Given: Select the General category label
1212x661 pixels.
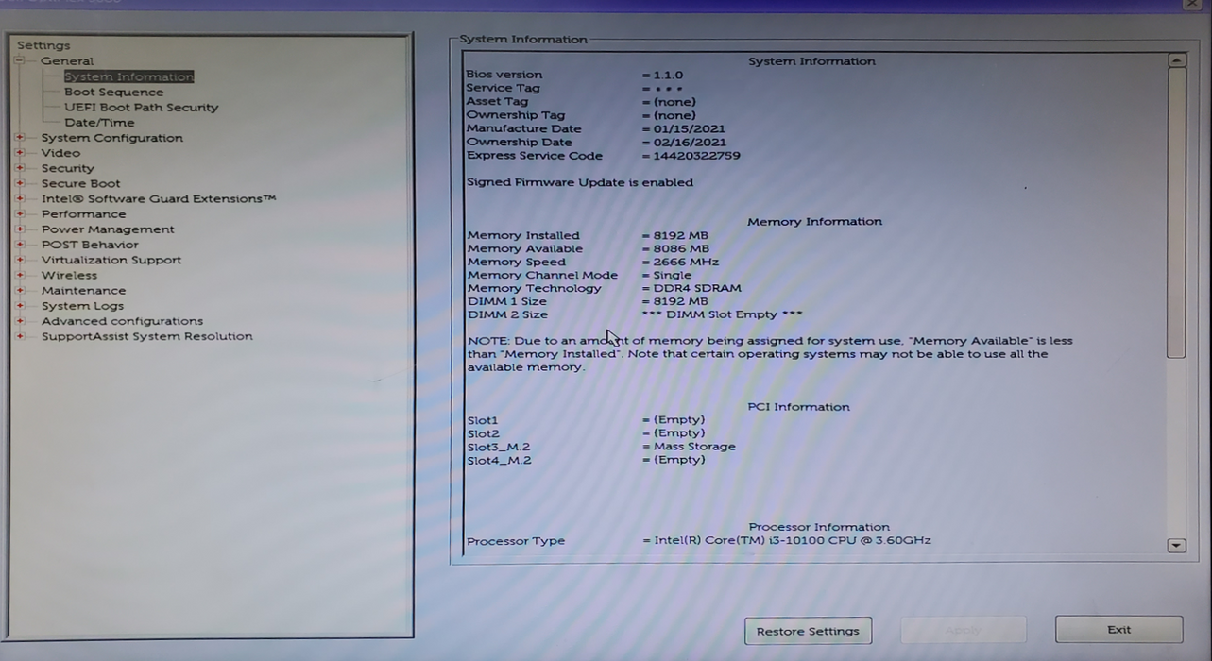Looking at the screenshot, I should coord(67,61).
